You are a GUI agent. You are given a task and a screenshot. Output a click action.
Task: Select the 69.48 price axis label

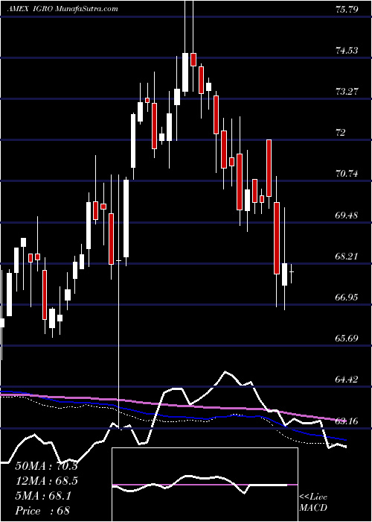347,215
